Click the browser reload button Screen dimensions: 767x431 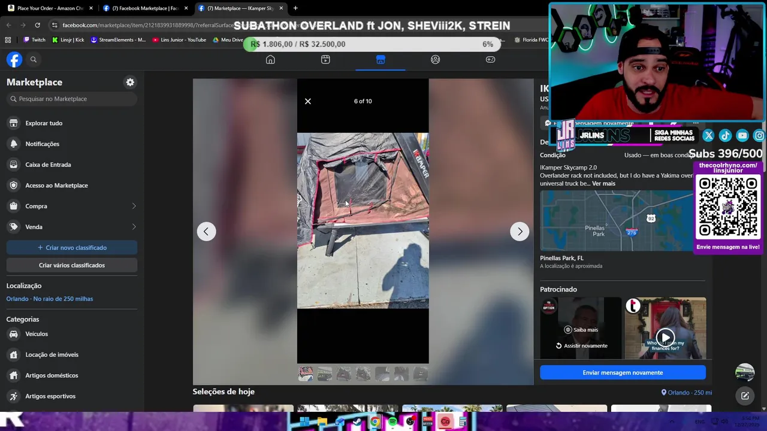point(37,25)
